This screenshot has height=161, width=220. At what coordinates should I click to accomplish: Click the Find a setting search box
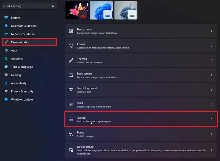coord(29,6)
